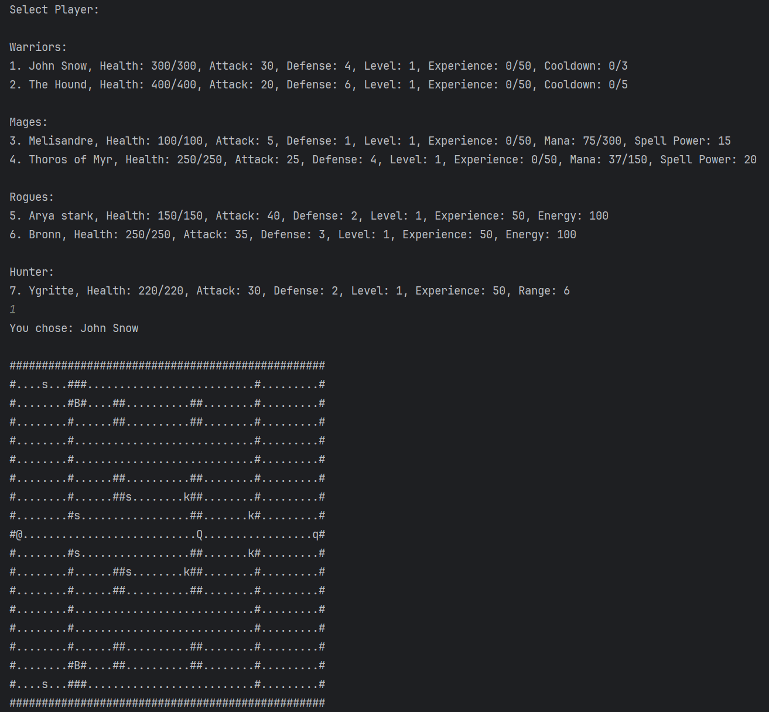Click the "Mages:" category label
The width and height of the screenshot is (769, 712).
tap(28, 122)
